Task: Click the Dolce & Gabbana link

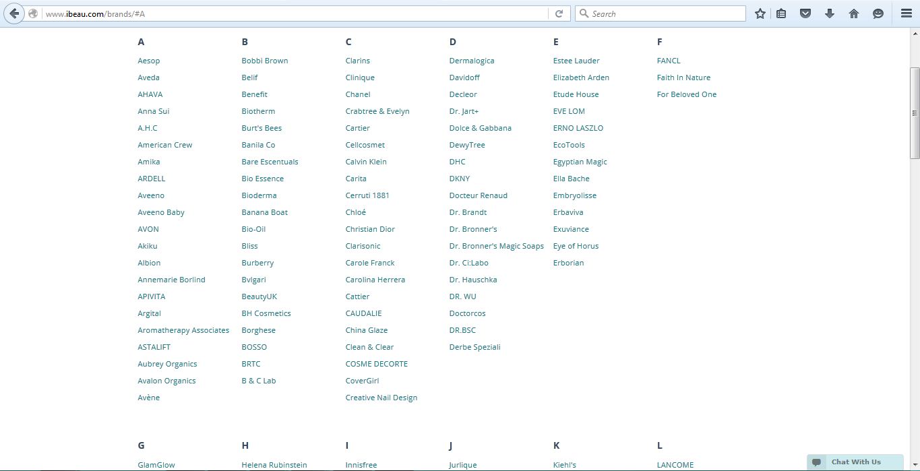Action: click(481, 128)
